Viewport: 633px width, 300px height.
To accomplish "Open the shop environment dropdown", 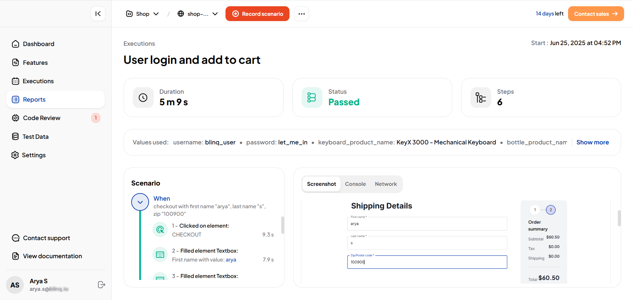I will [x=198, y=14].
